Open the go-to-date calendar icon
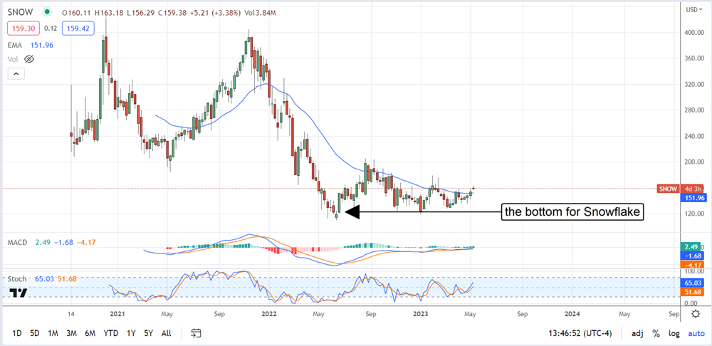The image size is (712, 346). tap(197, 333)
